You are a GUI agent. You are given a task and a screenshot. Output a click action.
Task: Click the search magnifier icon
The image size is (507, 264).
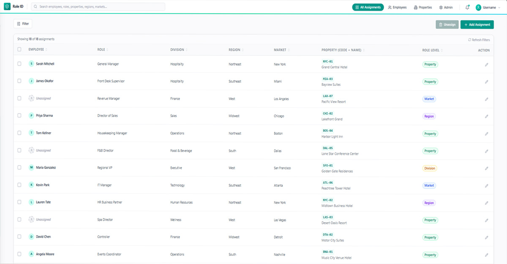pos(35,7)
